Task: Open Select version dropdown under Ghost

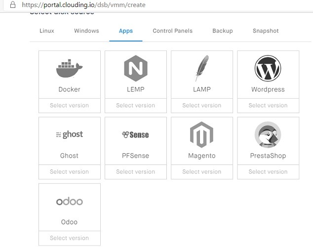Action: coord(70,172)
